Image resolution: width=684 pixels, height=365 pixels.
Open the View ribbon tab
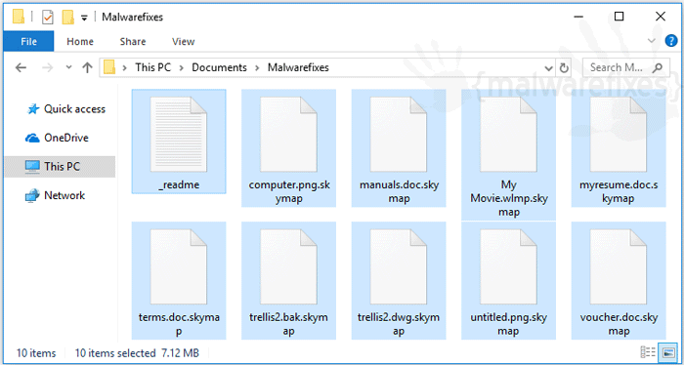[184, 41]
